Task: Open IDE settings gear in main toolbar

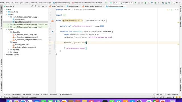Action: tap(177, 3)
